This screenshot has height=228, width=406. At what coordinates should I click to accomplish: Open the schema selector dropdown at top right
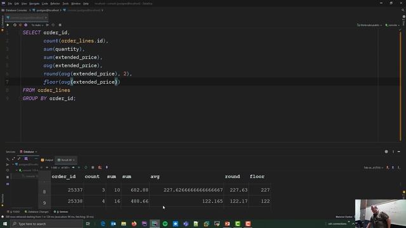point(369,25)
